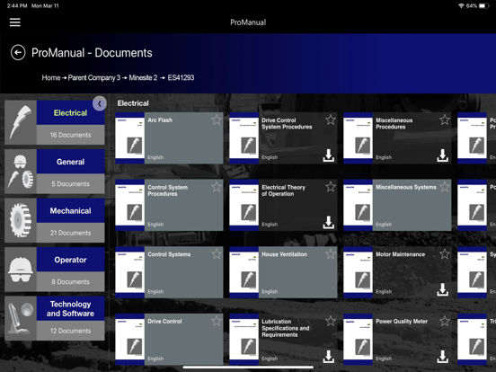Open the Arc Flash document thumbnail

130,137
